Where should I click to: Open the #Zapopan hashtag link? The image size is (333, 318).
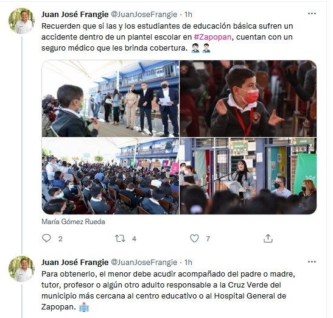[212, 37]
